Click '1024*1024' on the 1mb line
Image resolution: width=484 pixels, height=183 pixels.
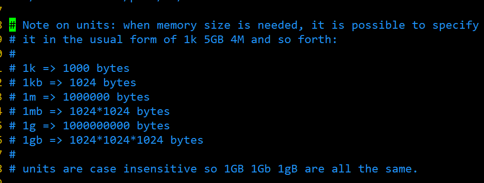pyautogui.click(x=100, y=111)
